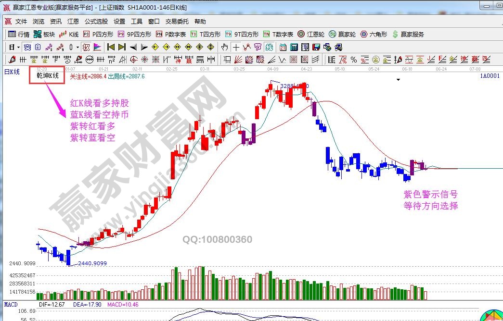The image size is (503, 321).
Task: Toggle the 乾坤K线 indicator box
Action: (x=47, y=76)
